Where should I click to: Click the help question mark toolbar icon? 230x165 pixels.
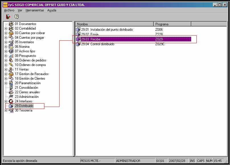pyautogui.click(x=17, y=17)
